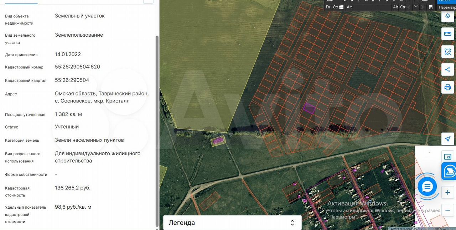Zoom out with the minus button
Screen dimensions: 456x230
tap(447, 210)
